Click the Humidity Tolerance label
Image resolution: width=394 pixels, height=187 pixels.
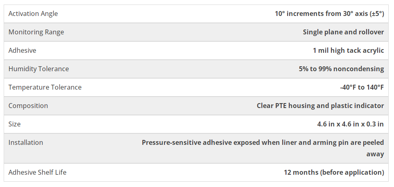click(38, 69)
